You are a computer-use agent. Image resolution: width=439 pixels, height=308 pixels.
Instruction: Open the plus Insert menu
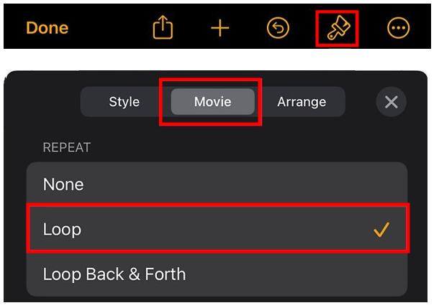point(220,28)
